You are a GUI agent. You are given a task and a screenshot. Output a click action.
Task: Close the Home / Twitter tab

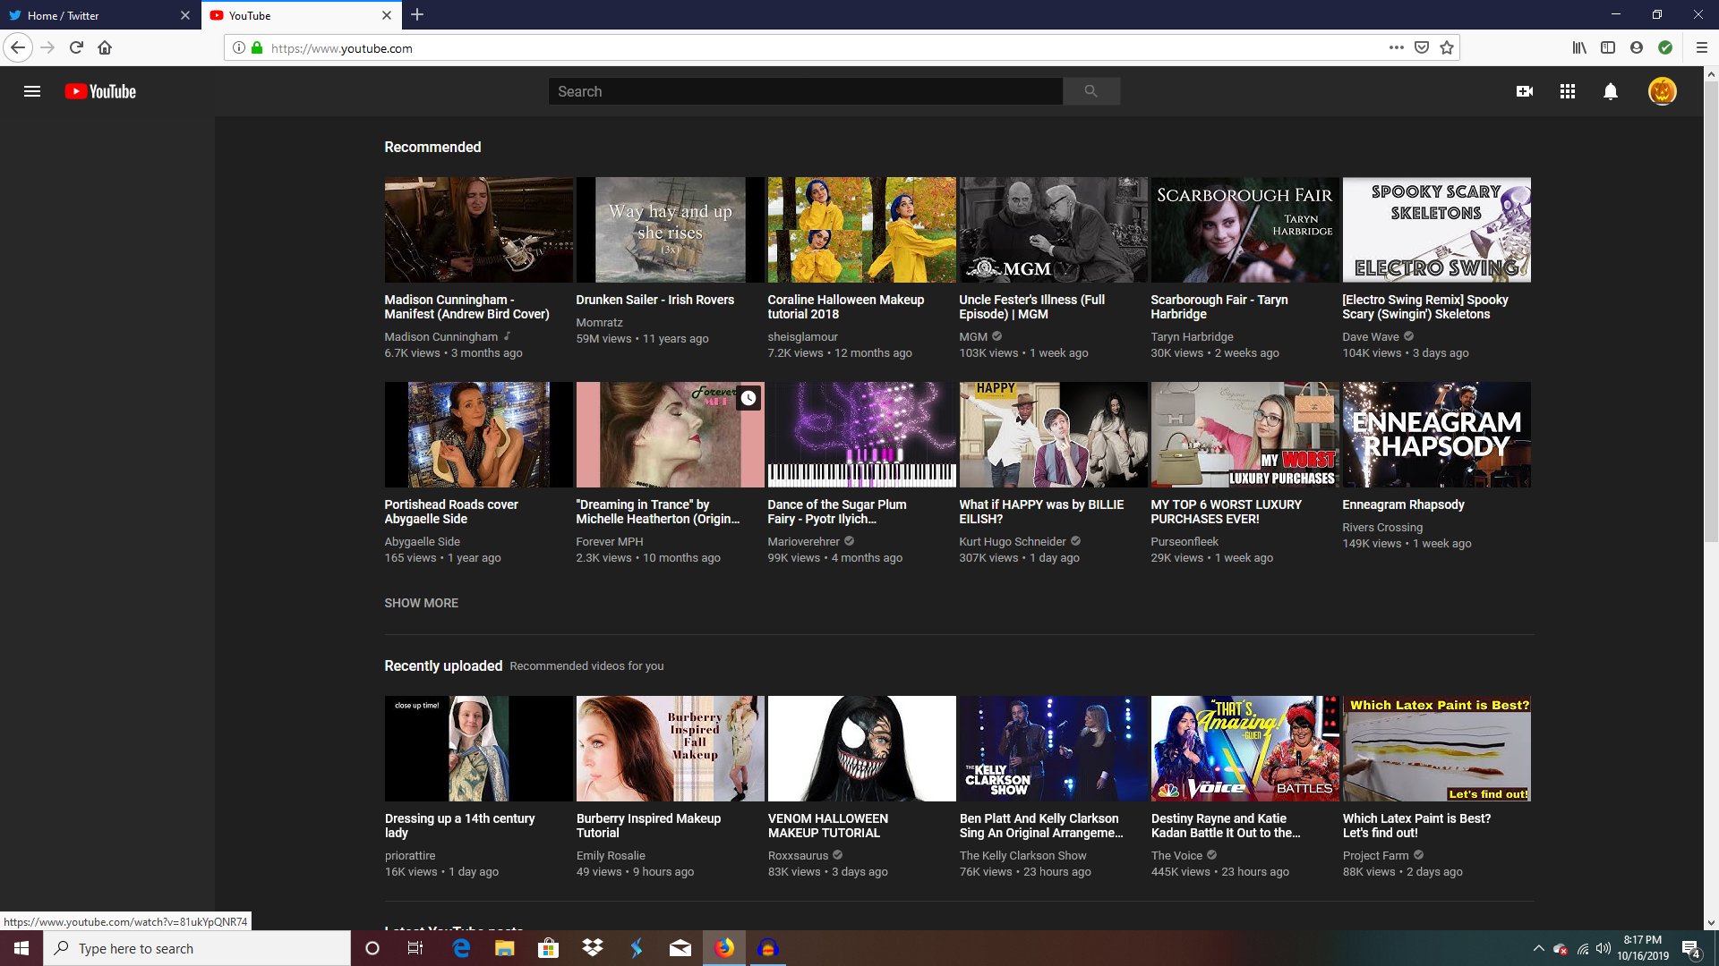click(x=185, y=15)
